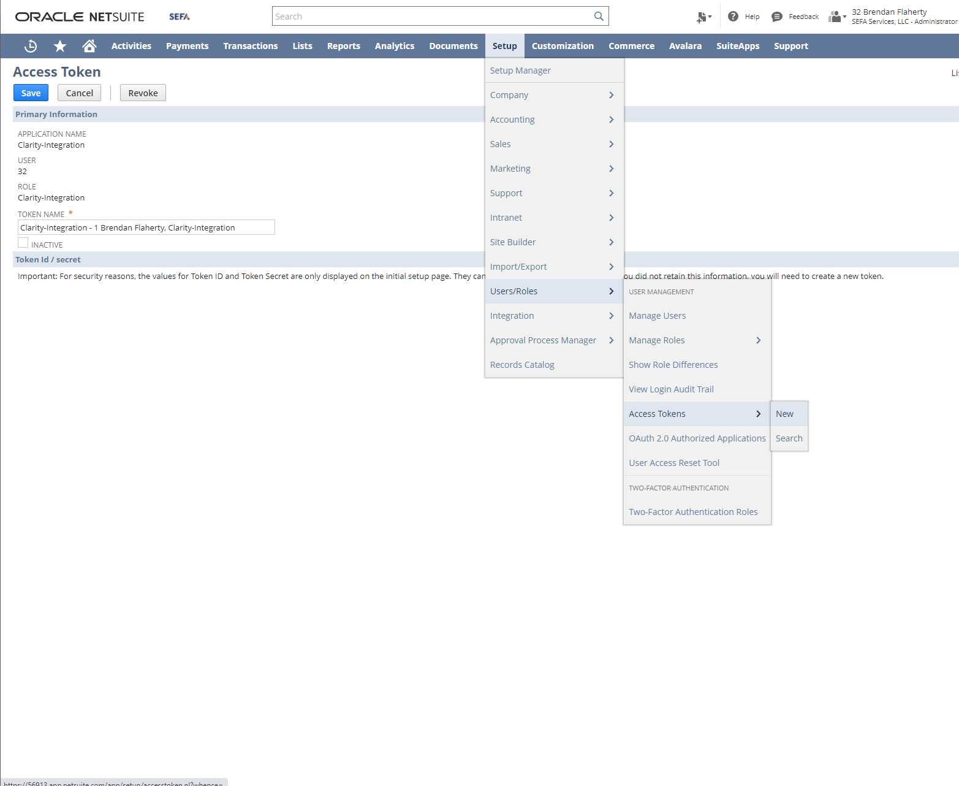Open the Recent Records clock icon
The height and width of the screenshot is (786, 959).
pyautogui.click(x=31, y=46)
